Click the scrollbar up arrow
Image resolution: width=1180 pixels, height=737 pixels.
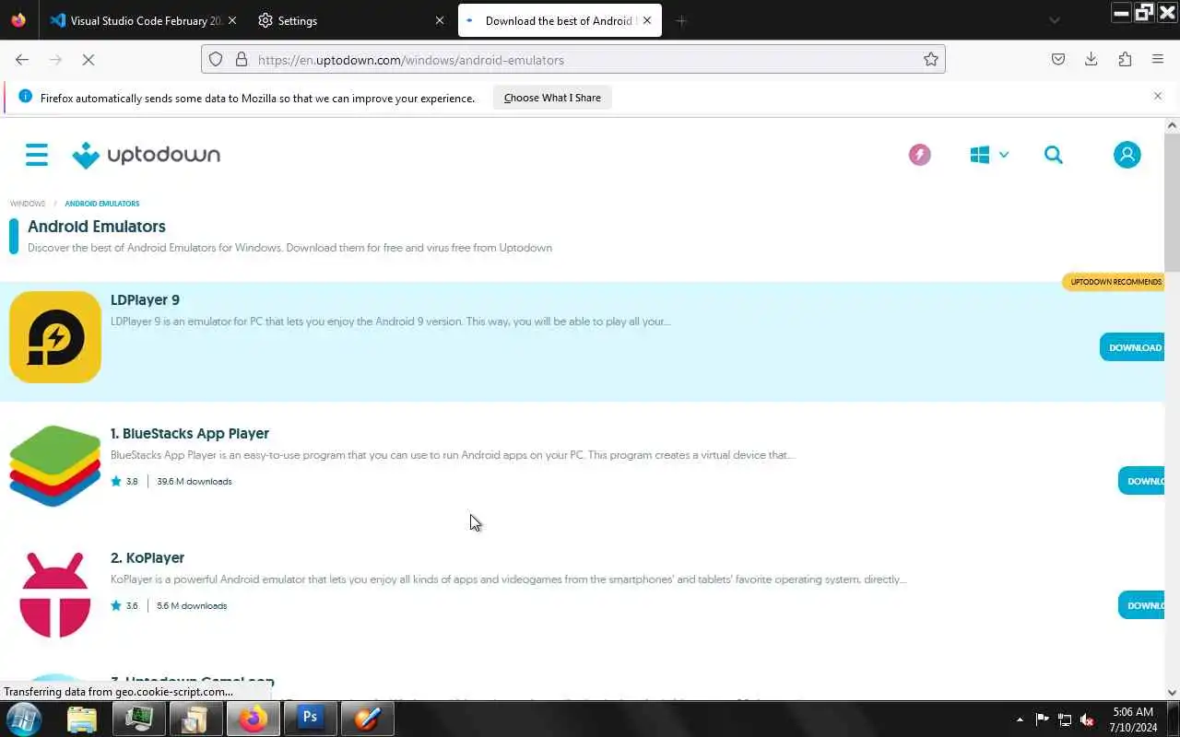pyautogui.click(x=1172, y=125)
